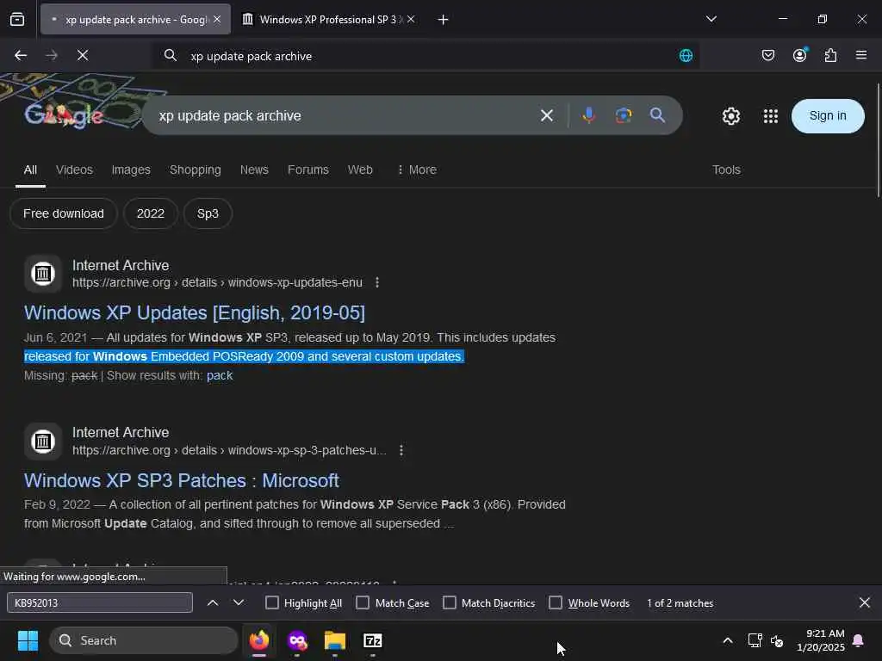Open the taskbar clock showing 9:21 AM

(821, 640)
